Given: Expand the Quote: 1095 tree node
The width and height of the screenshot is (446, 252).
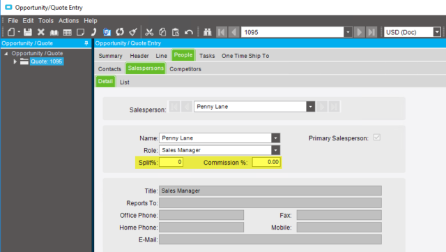Looking at the screenshot, I should [15, 61].
